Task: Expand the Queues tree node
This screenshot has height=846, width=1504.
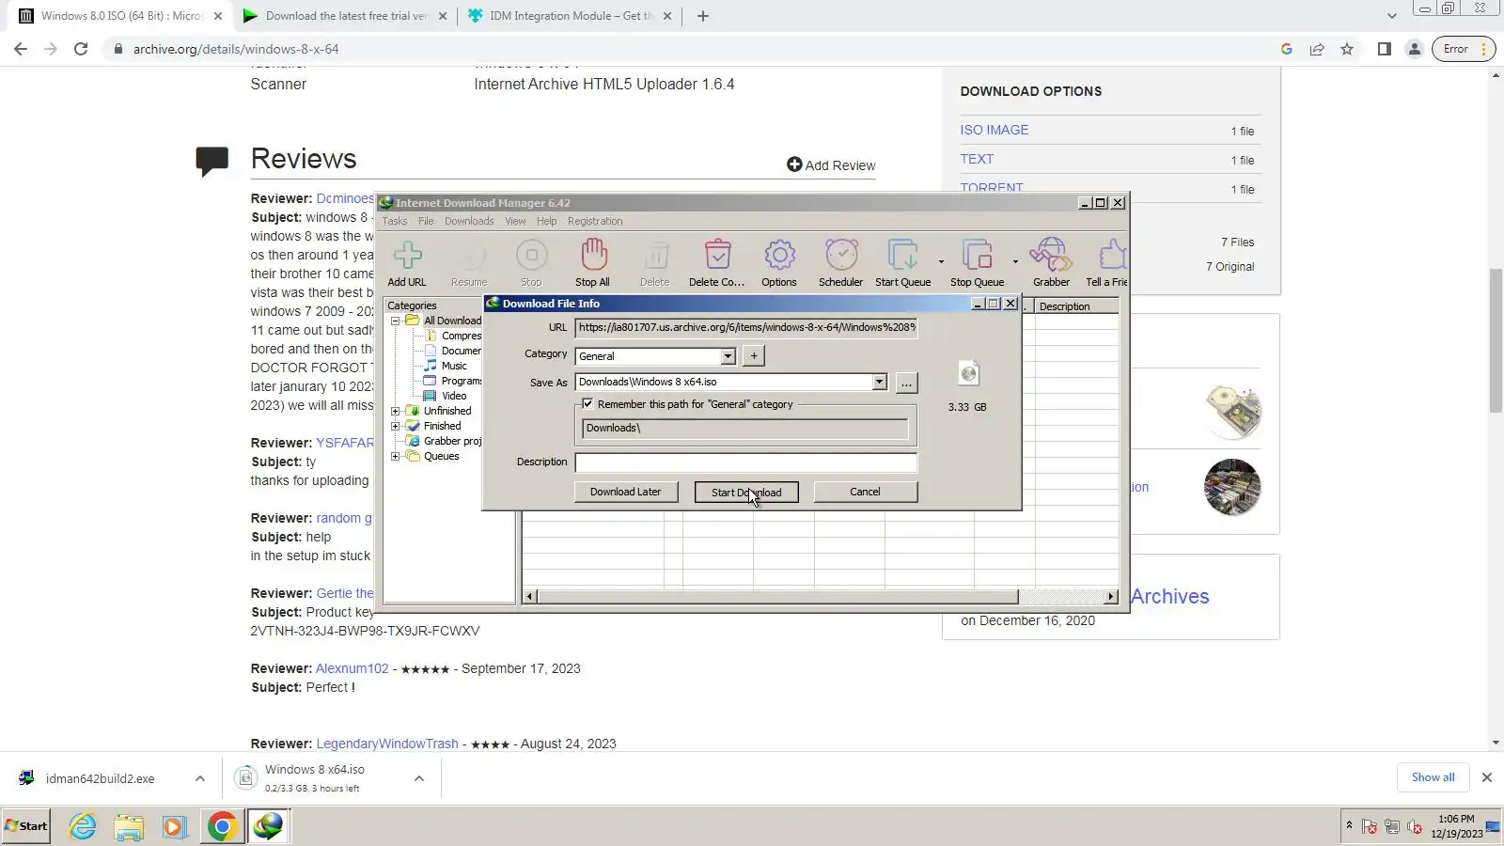Action: [396, 456]
